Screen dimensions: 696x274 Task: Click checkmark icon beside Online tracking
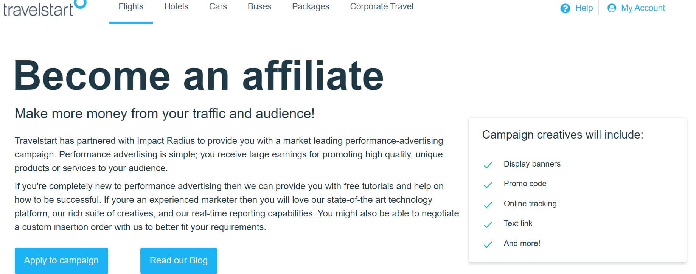(x=488, y=205)
